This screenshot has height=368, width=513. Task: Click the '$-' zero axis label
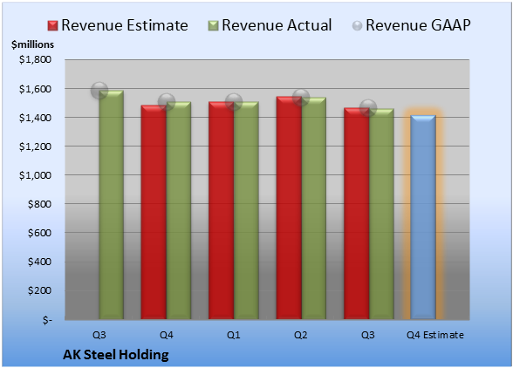[47, 319]
